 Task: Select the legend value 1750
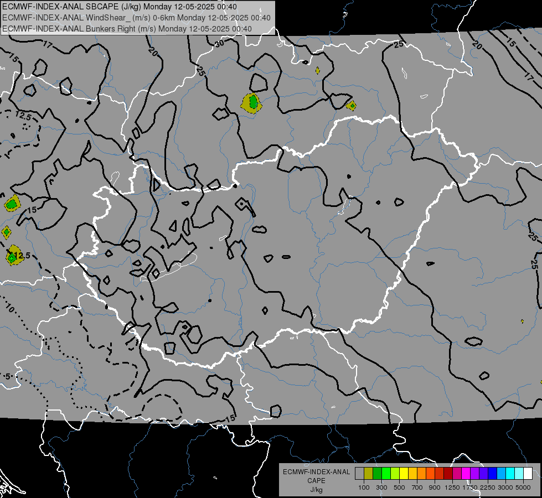470,487
